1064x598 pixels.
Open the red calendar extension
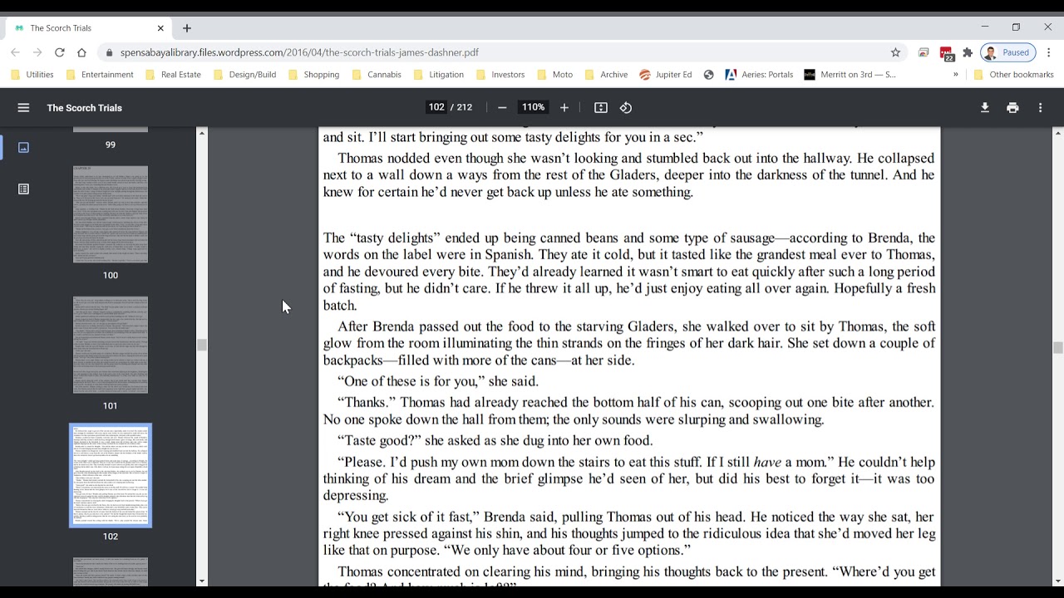coord(946,53)
